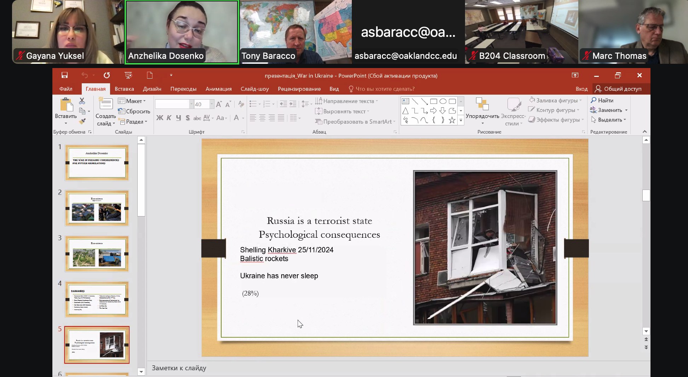Click the Общий доступ share button
The height and width of the screenshot is (377, 688).
coord(618,89)
